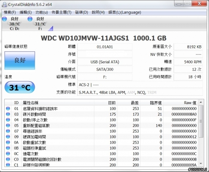Select row 硬碟加電時間

click(x=101, y=137)
